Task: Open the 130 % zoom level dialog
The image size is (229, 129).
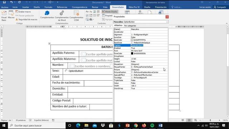Action: 225,120
